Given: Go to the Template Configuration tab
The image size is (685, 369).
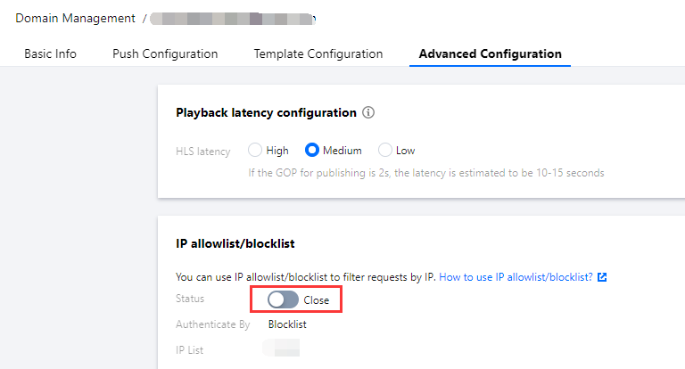Looking at the screenshot, I should tap(318, 53).
